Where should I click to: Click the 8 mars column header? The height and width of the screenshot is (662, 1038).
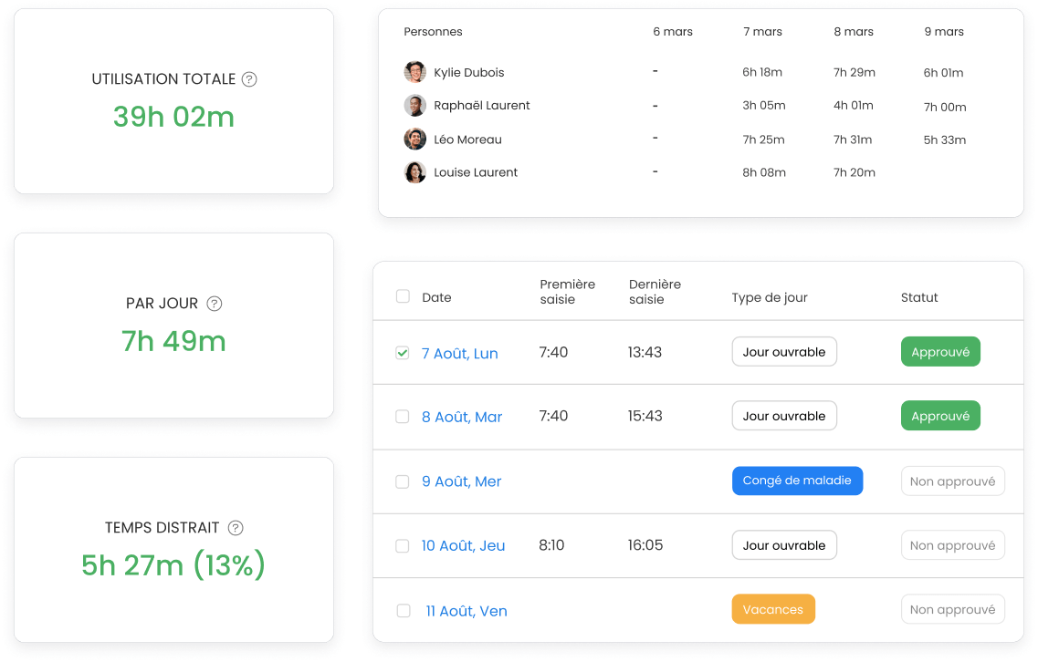854,32
